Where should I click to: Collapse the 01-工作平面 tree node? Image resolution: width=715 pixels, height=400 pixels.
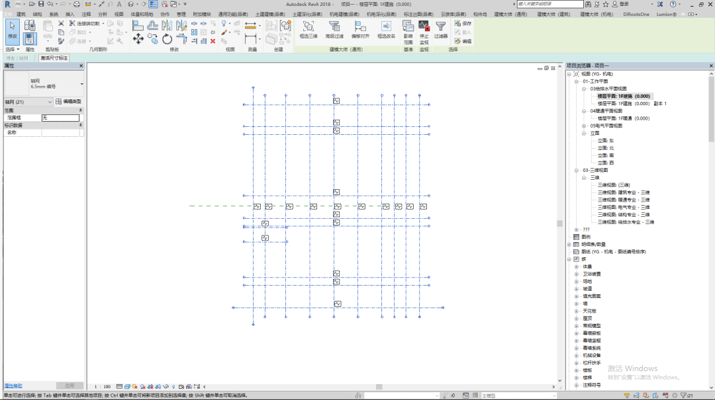coord(577,81)
